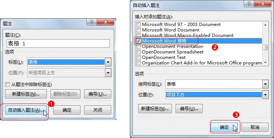
Task: Click help icon in 题注 dialog
Action: coord(92,22)
